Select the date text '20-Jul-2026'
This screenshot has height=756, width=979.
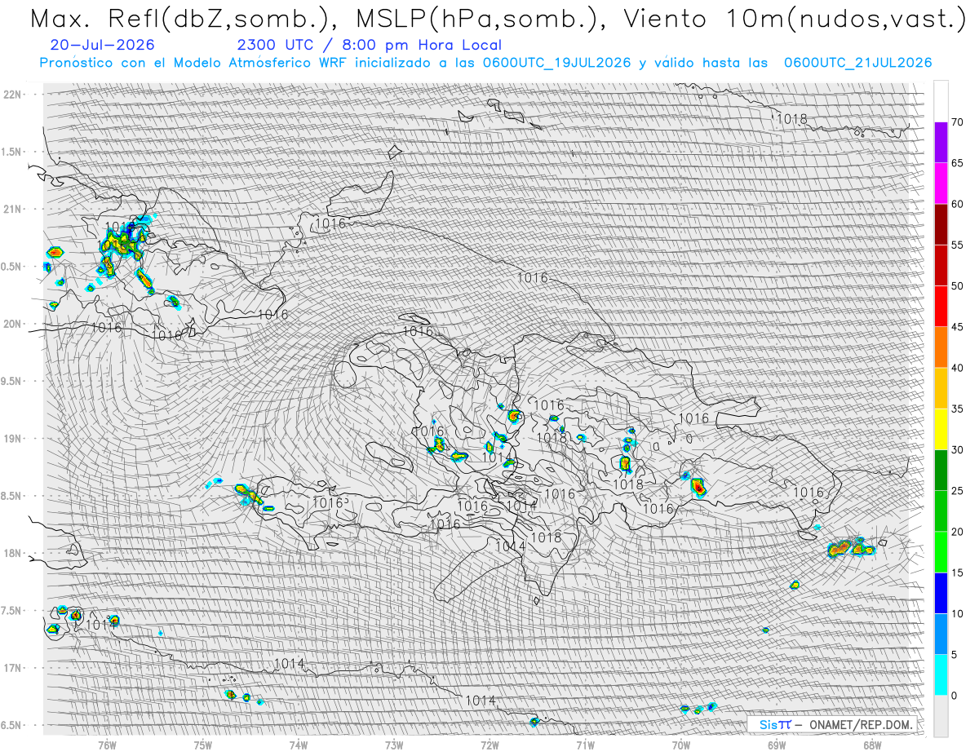[x=101, y=45]
